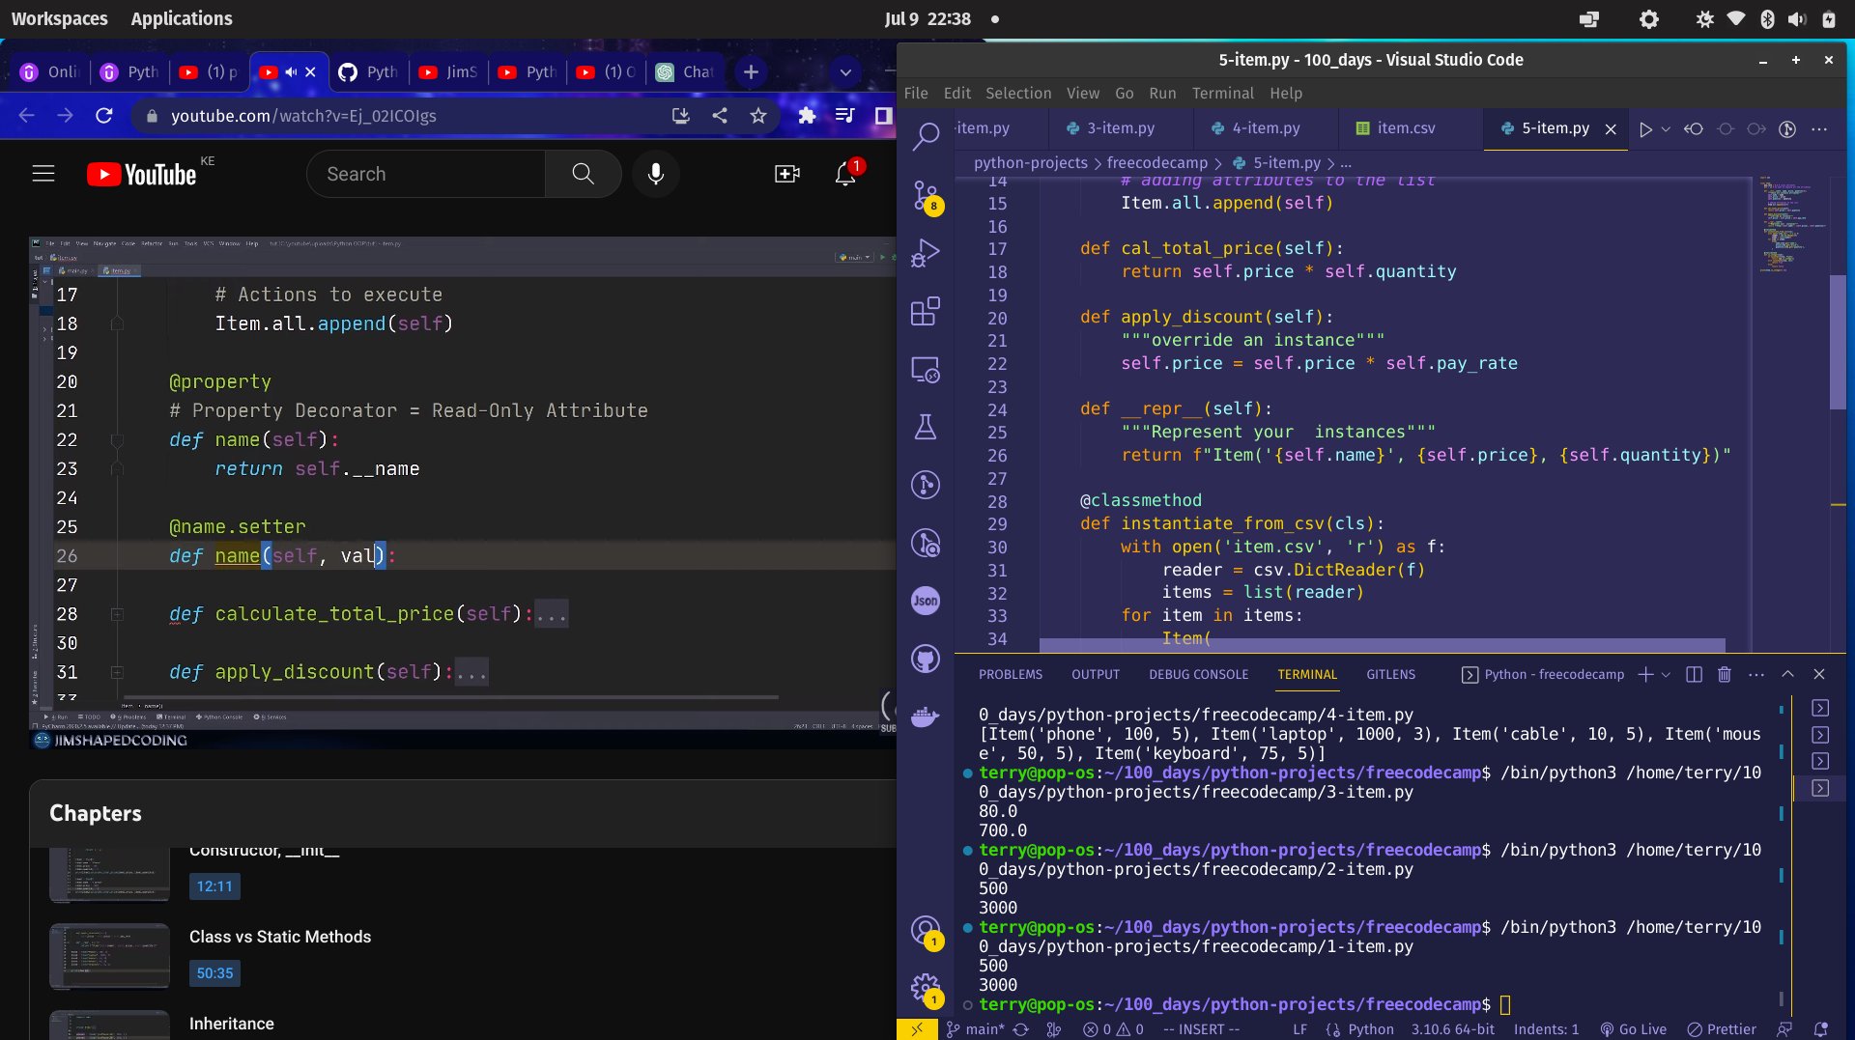Search YouTube with voice microphone
Screen dimensions: 1855x1040
656,174
